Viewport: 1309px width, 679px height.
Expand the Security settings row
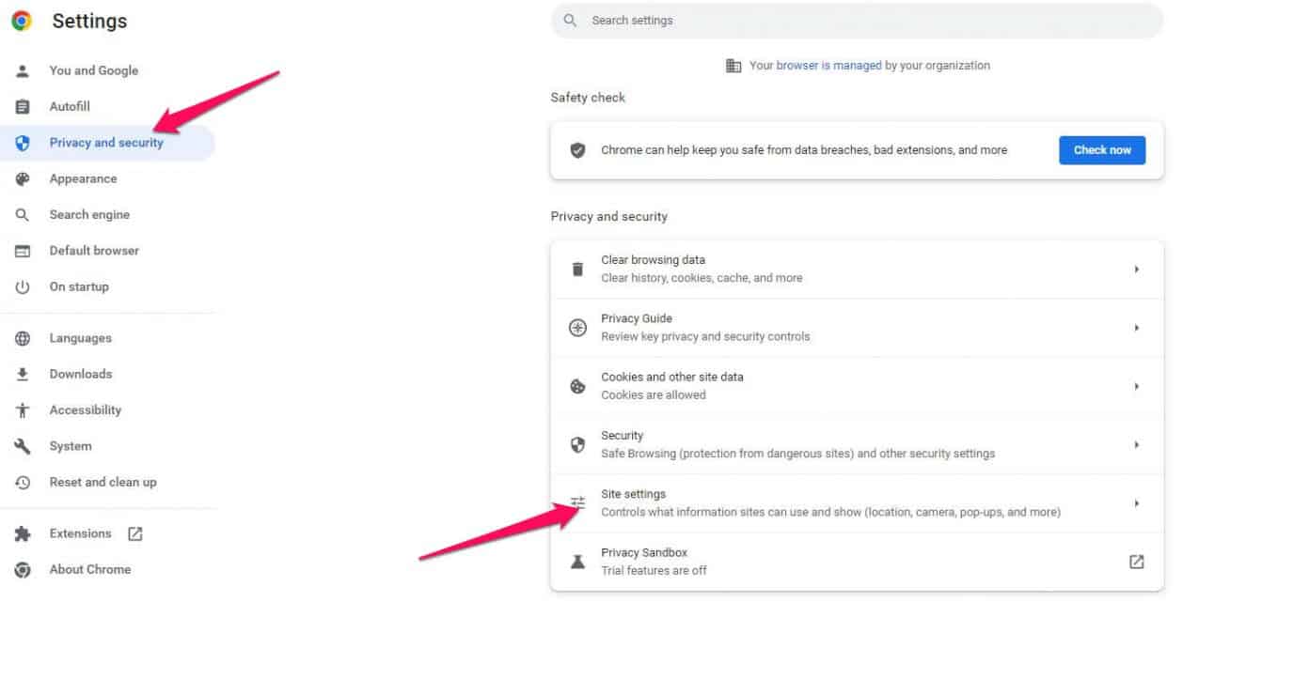(x=1137, y=444)
